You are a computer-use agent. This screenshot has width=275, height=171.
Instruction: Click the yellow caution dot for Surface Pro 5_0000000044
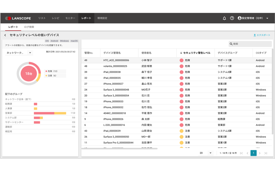pos(182,143)
